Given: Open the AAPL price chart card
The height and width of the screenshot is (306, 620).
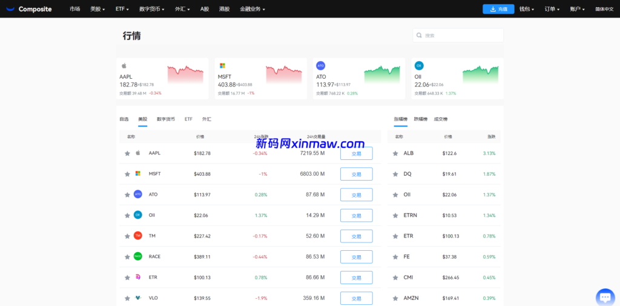Looking at the screenshot, I should click(x=162, y=79).
